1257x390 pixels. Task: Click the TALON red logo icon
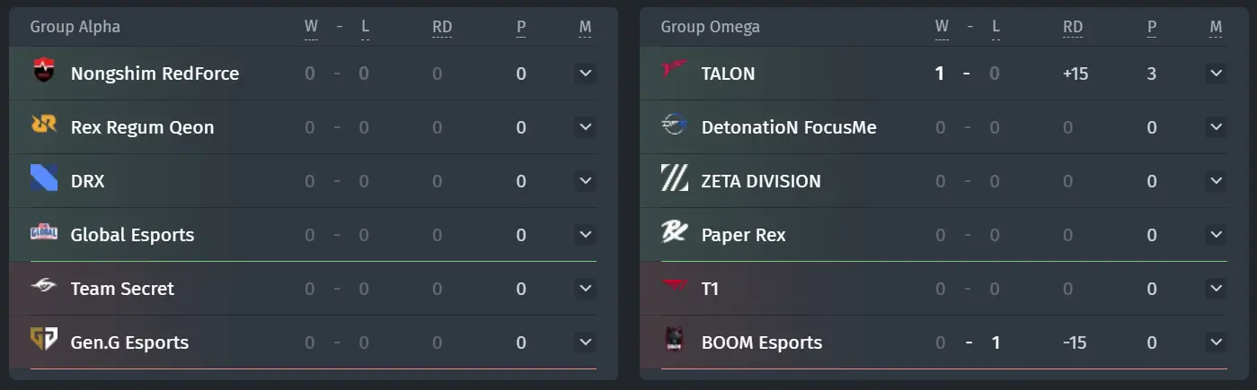(x=675, y=73)
